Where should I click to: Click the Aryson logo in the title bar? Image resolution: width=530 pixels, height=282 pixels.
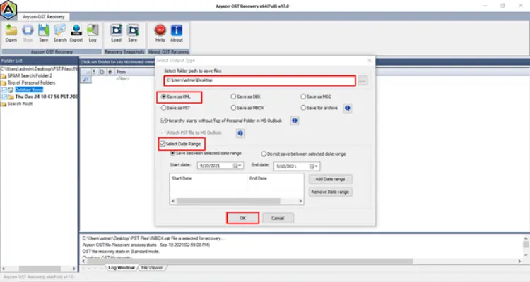click(x=8, y=10)
